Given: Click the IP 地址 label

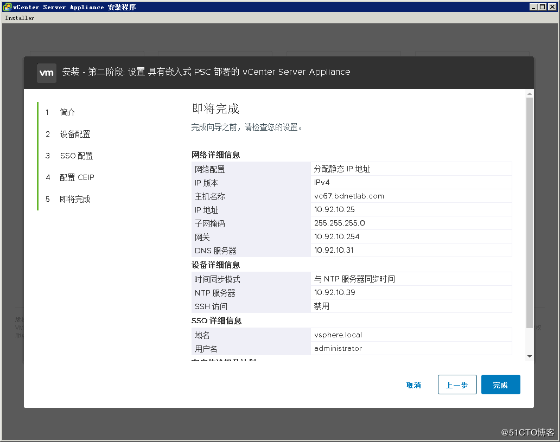Looking at the screenshot, I should 206,210.
